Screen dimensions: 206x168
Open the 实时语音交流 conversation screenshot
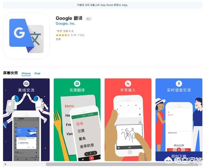click(x=179, y=120)
